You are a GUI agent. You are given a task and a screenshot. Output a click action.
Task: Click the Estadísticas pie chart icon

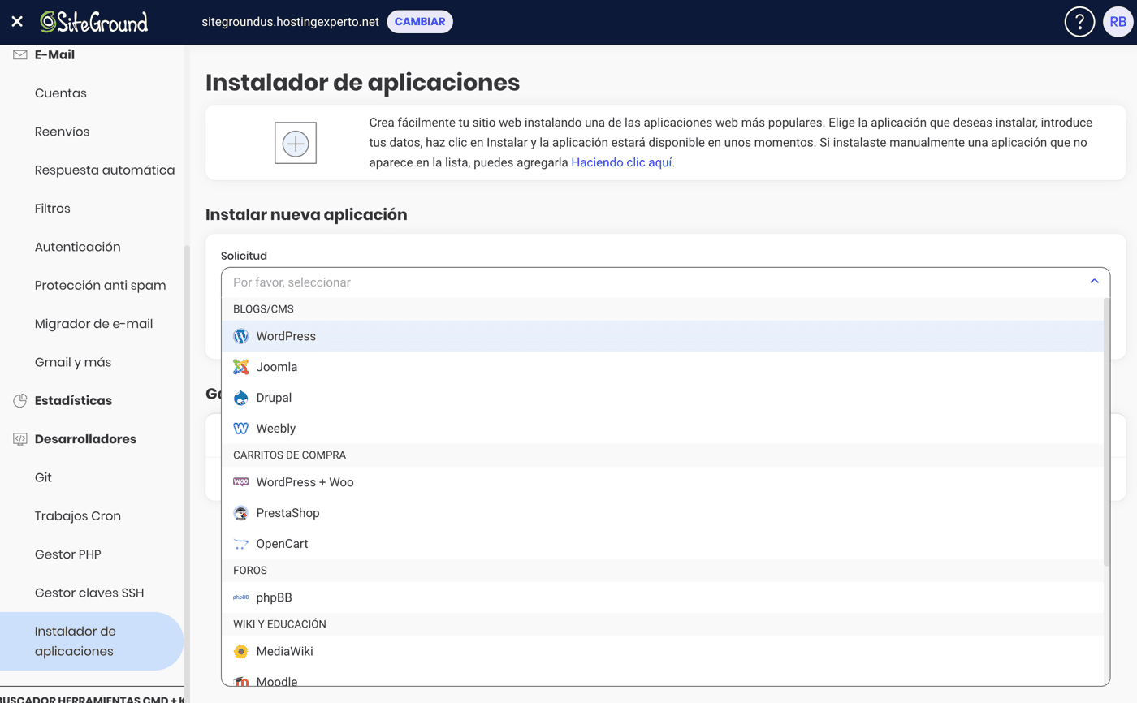pyautogui.click(x=20, y=401)
